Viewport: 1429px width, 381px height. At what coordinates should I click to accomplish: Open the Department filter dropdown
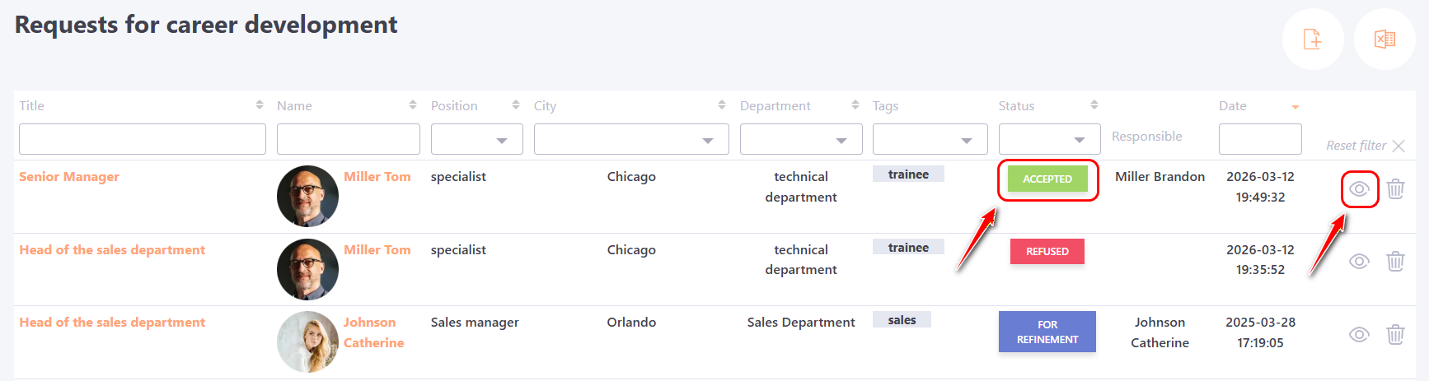[801, 140]
